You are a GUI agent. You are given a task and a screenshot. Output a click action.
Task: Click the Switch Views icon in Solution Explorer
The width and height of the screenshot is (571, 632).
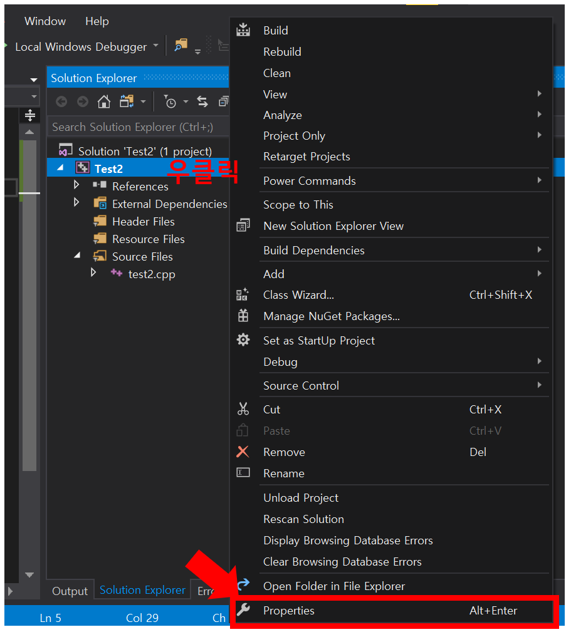click(x=127, y=101)
